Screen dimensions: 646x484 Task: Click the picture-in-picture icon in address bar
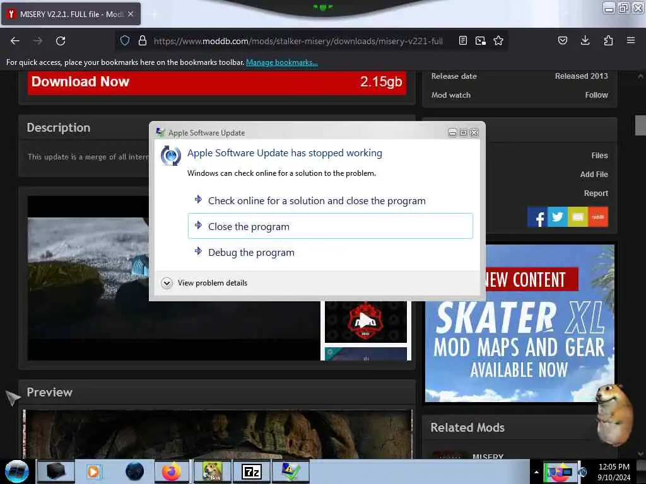pos(480,40)
